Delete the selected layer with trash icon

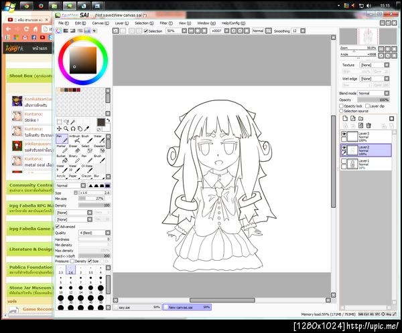[x=368, y=126]
